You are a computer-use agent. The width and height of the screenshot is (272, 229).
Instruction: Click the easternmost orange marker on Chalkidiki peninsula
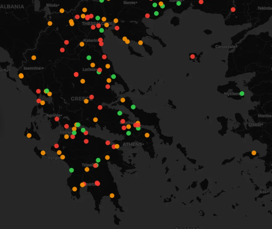click(140, 43)
